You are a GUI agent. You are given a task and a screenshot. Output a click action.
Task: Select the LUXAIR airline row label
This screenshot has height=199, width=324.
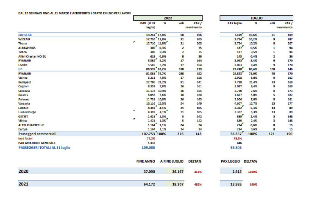coord(24,108)
